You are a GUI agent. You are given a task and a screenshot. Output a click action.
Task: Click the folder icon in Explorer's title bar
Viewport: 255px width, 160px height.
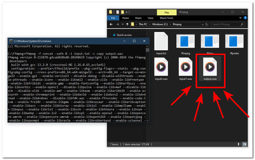111,12
